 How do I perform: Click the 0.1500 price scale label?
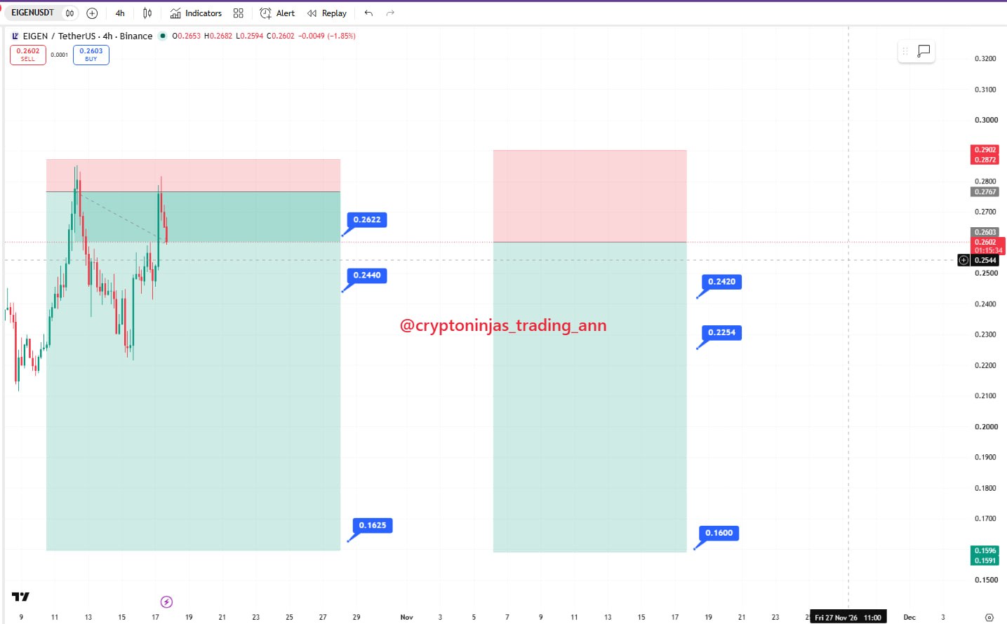pyautogui.click(x=985, y=580)
